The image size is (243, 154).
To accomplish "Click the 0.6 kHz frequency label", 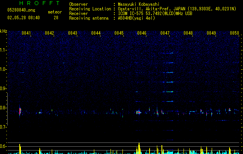I will pyautogui.click(x=3, y=146).
